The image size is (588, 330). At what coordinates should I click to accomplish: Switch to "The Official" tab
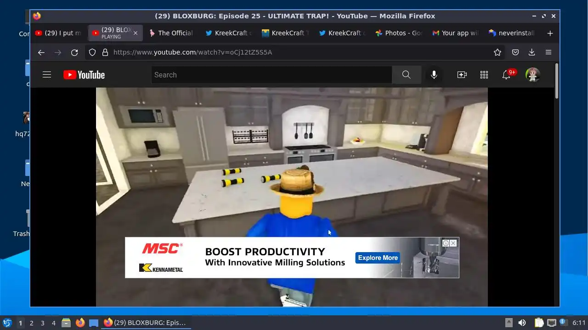(171, 33)
